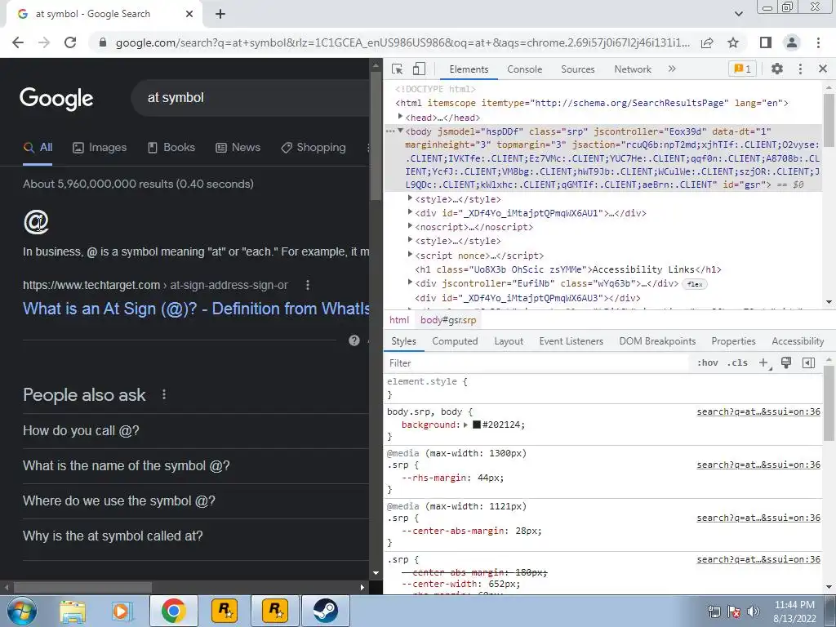The height and width of the screenshot is (627, 836).
Task: Open source link for body.srp rule
Action: (758, 411)
